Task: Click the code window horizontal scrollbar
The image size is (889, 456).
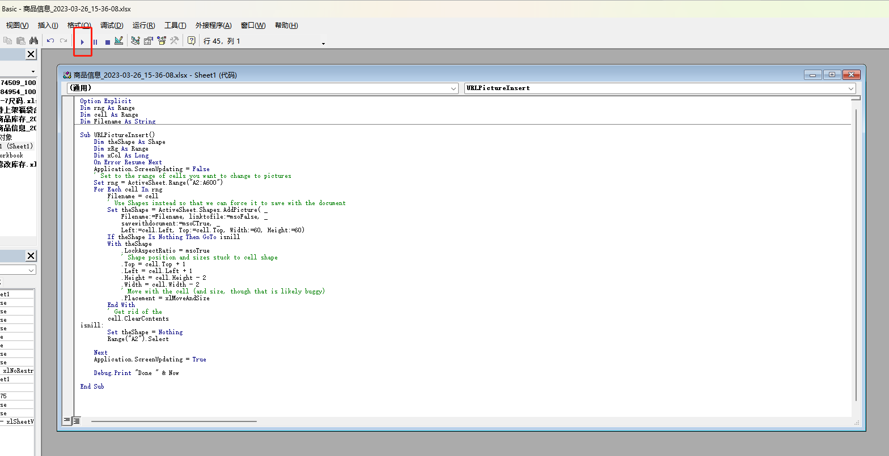Action: tap(173, 421)
